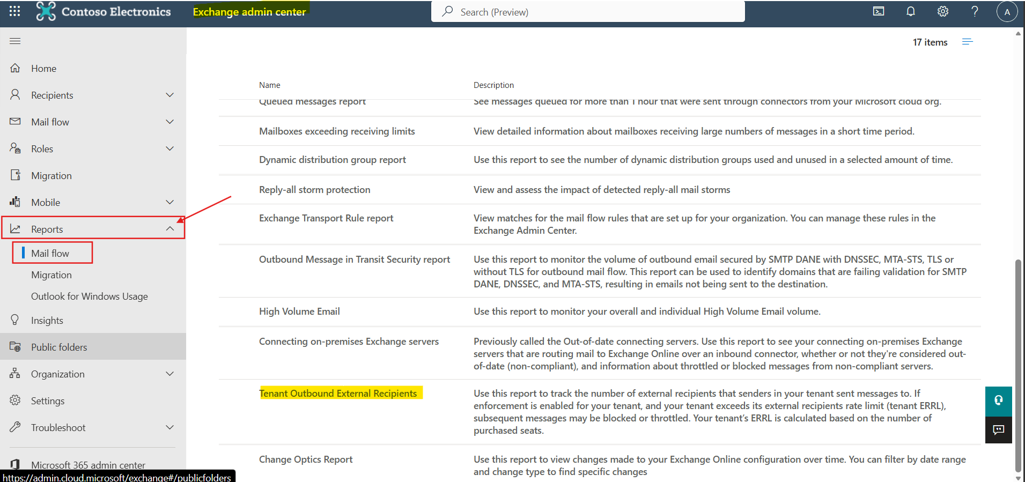Open the feedback chat button
This screenshot has height=482, width=1025.
coord(999,430)
